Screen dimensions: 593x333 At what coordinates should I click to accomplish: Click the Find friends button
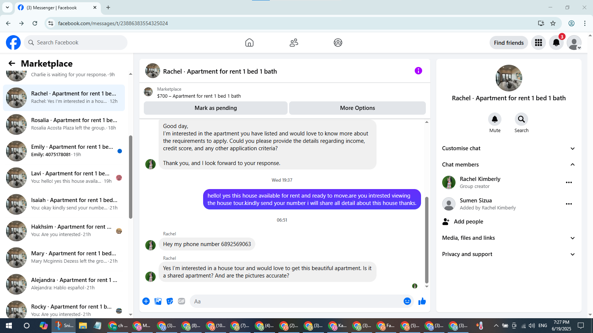click(x=509, y=43)
